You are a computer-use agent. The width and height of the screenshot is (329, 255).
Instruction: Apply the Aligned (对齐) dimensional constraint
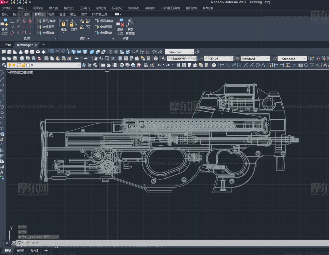pyautogui.click(x=74, y=25)
